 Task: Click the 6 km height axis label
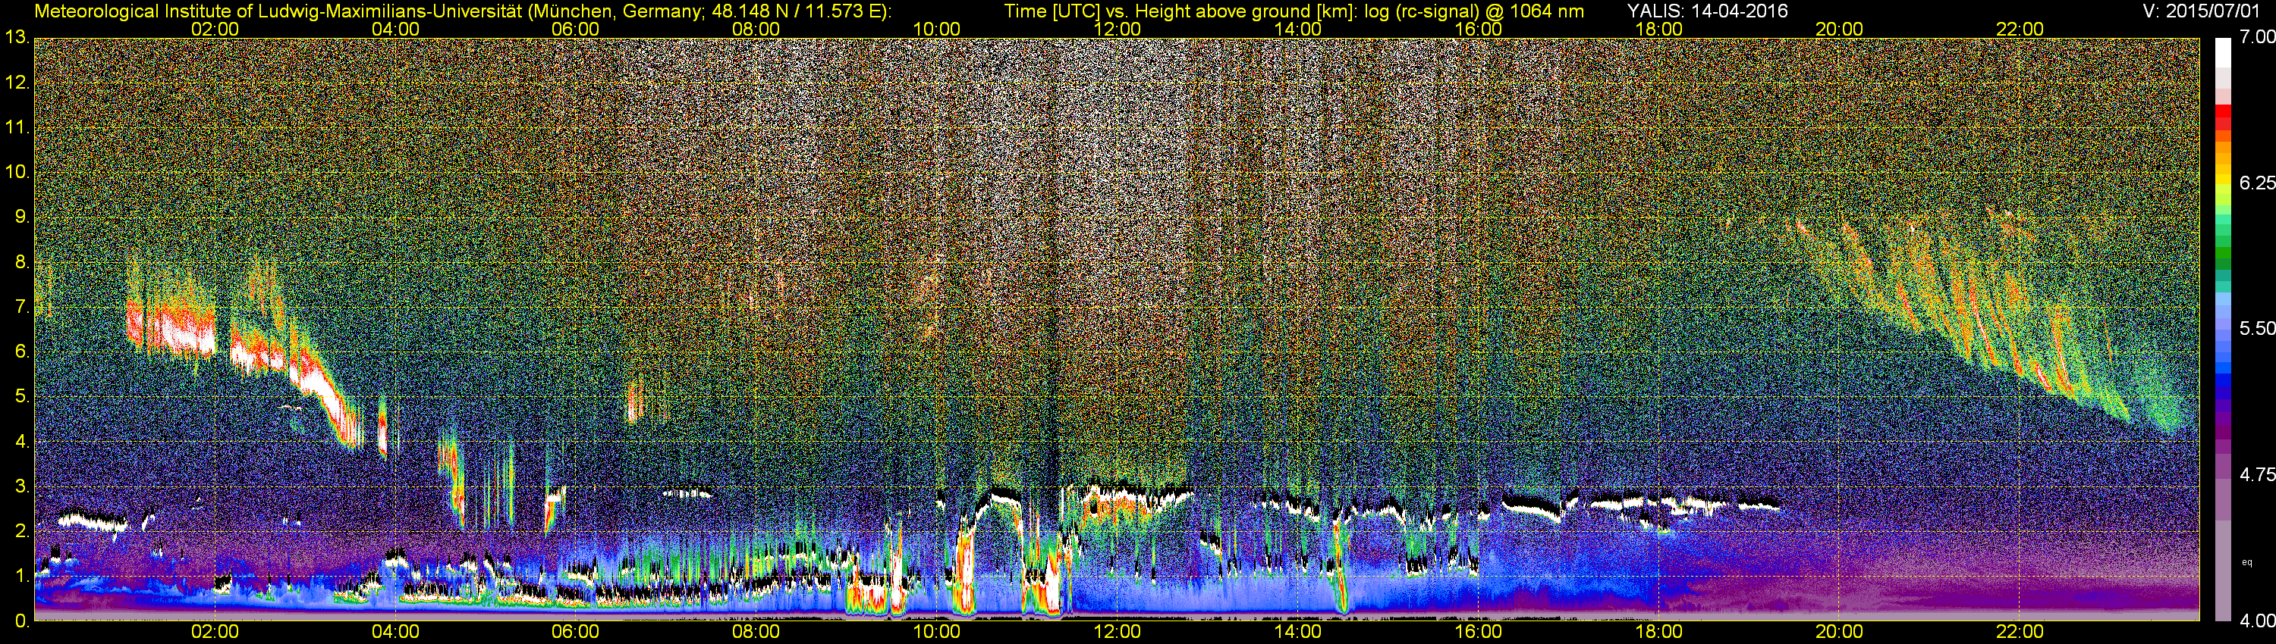(21, 351)
